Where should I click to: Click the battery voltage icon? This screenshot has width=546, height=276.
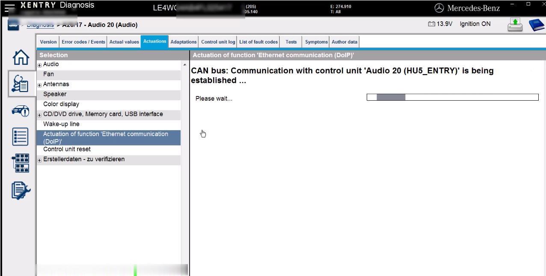click(431, 24)
